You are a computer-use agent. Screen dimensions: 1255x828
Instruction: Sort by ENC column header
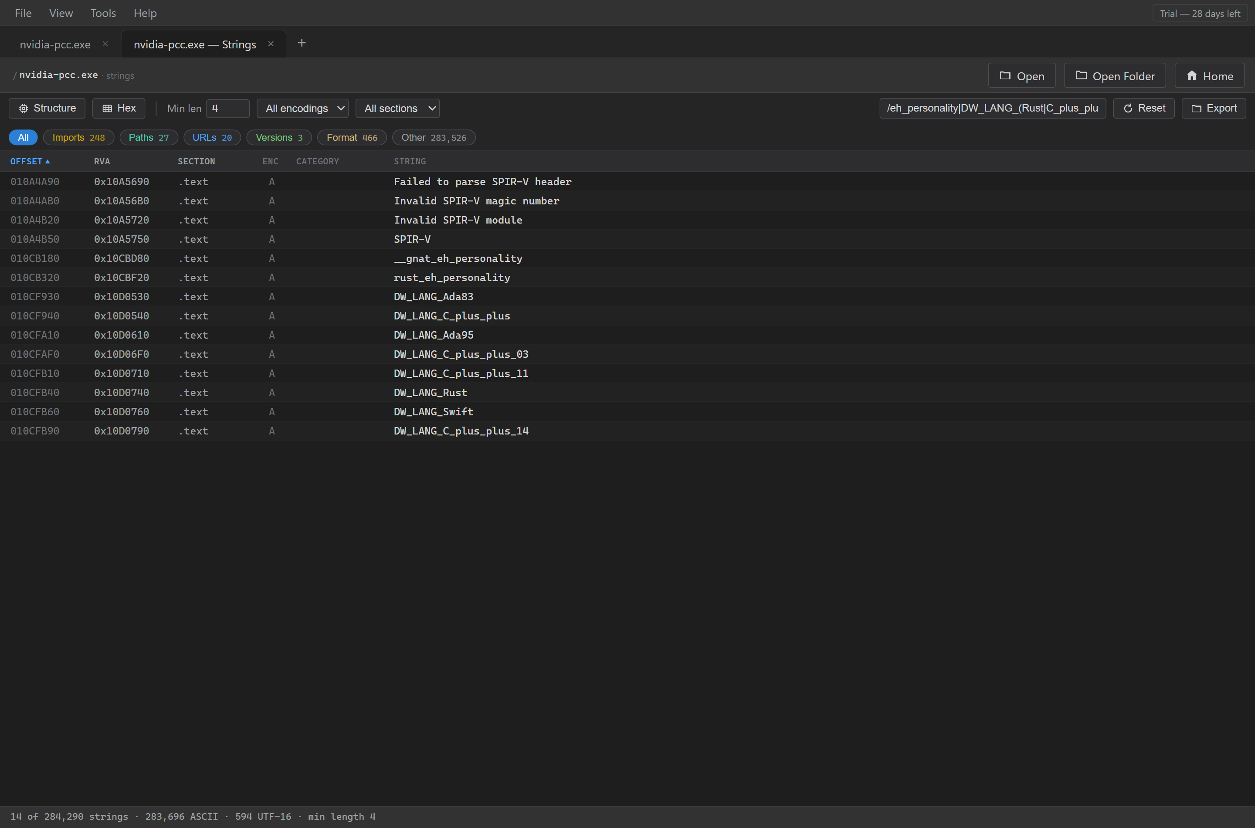point(270,162)
